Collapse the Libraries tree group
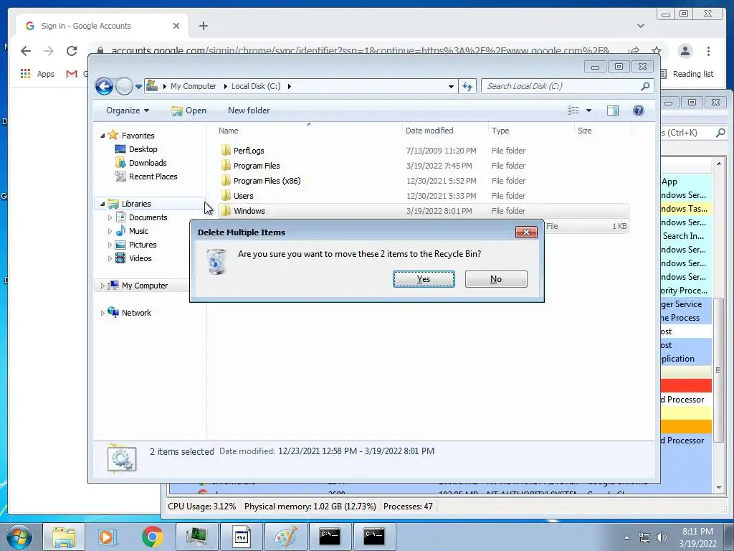The height and width of the screenshot is (551, 734). click(103, 204)
